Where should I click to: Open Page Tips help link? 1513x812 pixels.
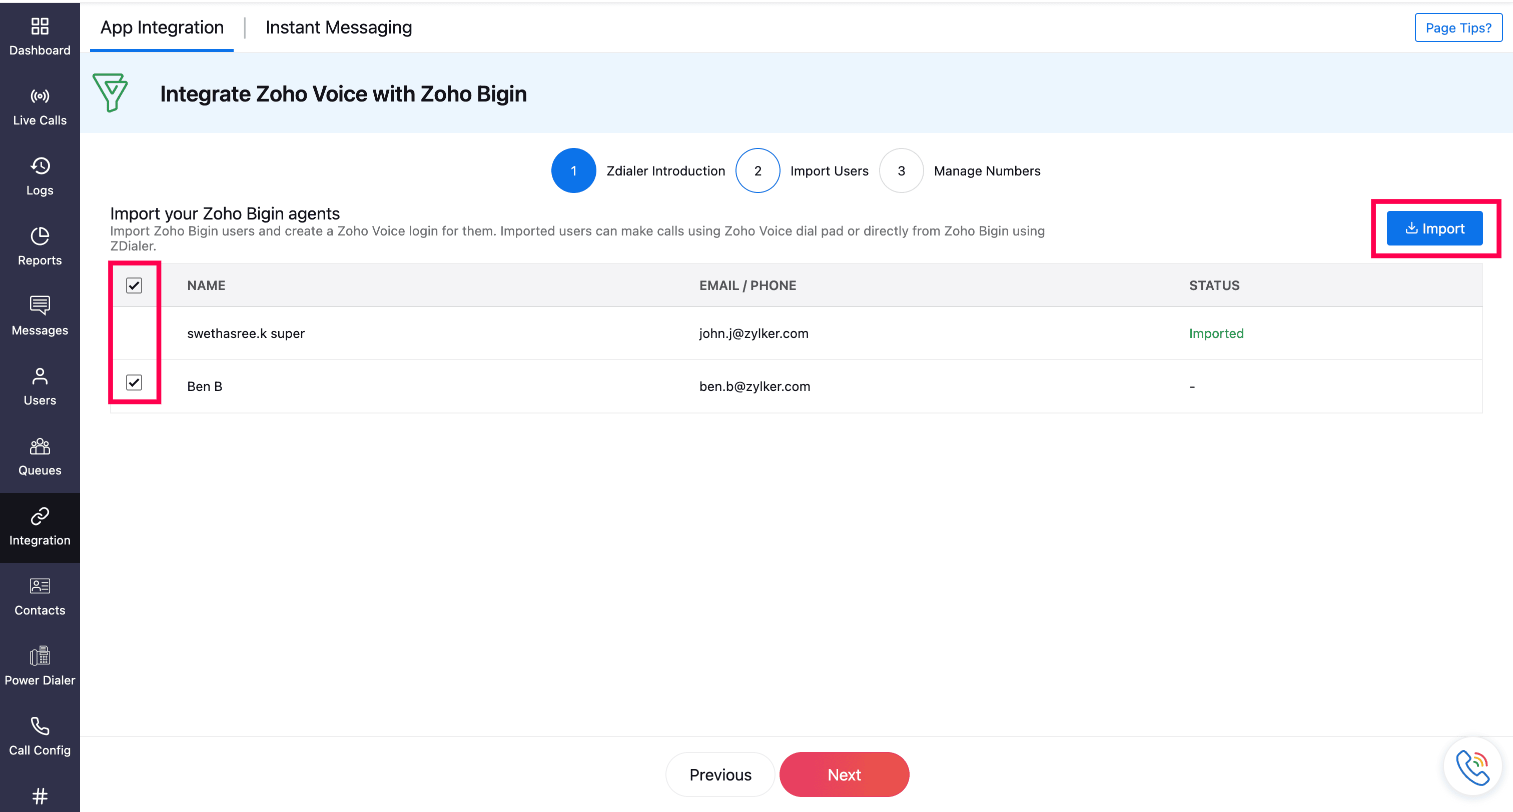tap(1458, 27)
